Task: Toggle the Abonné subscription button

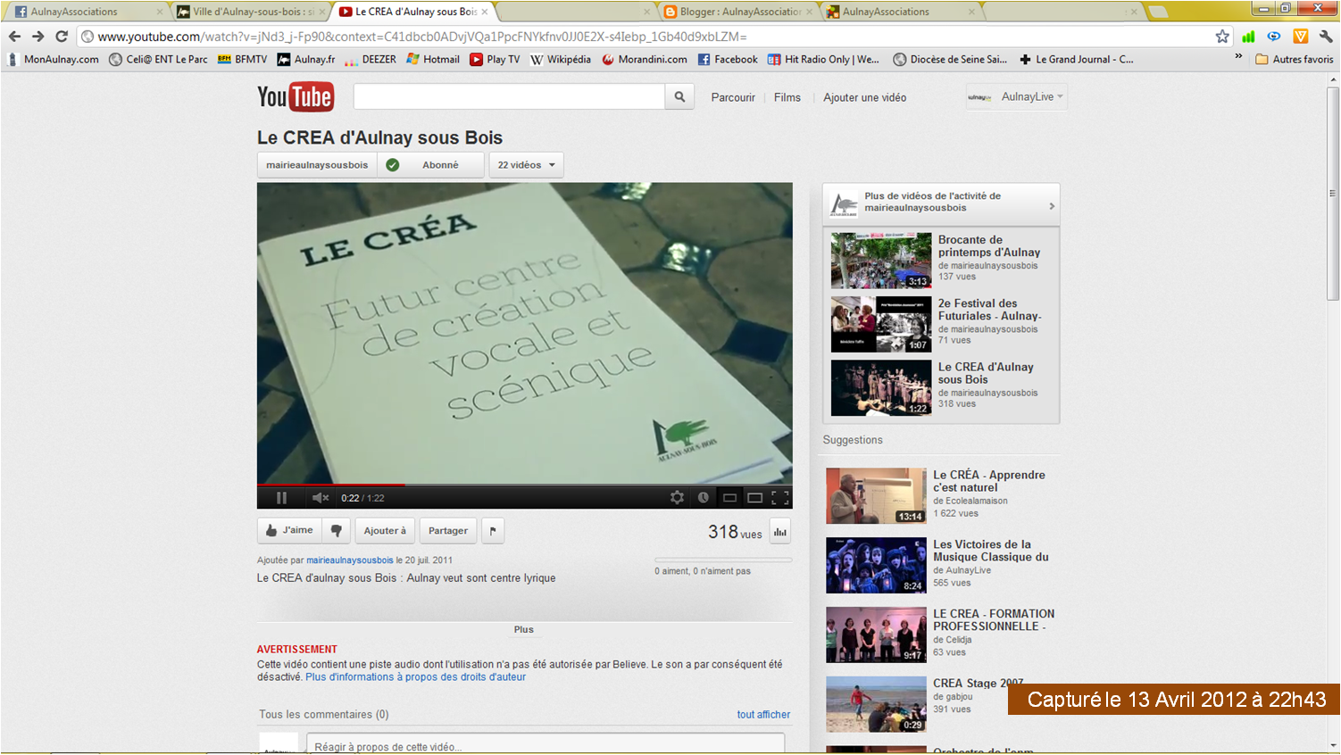Action: pyautogui.click(x=431, y=165)
